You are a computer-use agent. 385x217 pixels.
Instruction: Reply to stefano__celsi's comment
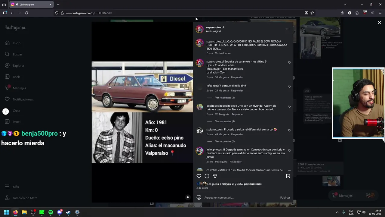tap(237, 134)
